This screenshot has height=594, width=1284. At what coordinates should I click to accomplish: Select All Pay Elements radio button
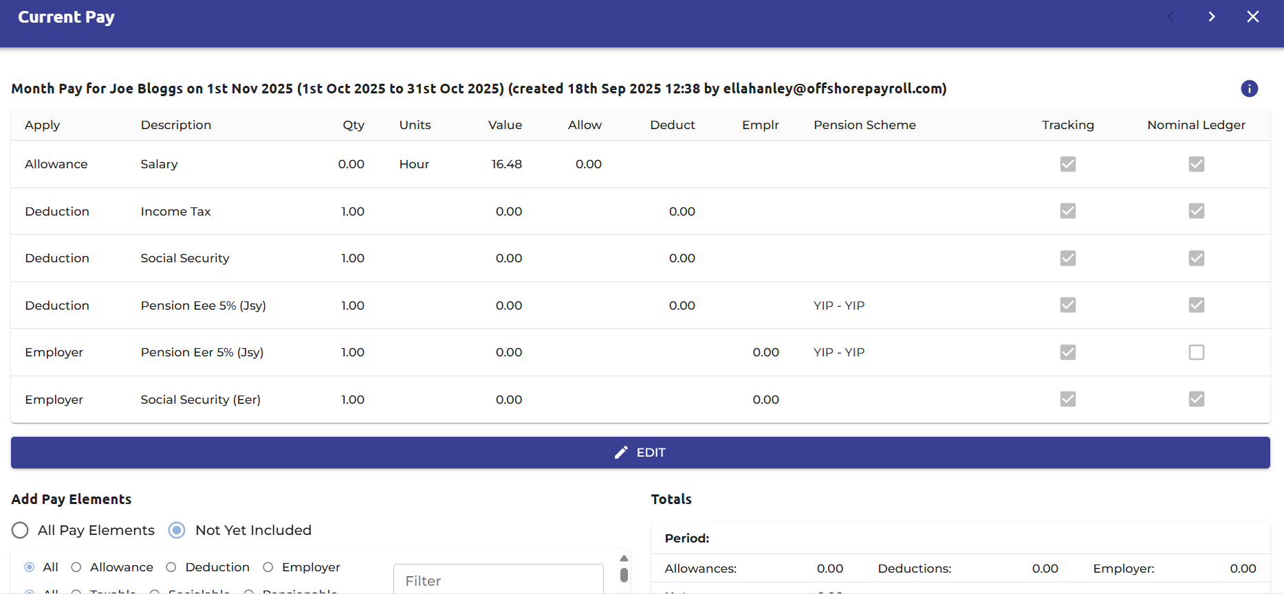pyautogui.click(x=20, y=530)
